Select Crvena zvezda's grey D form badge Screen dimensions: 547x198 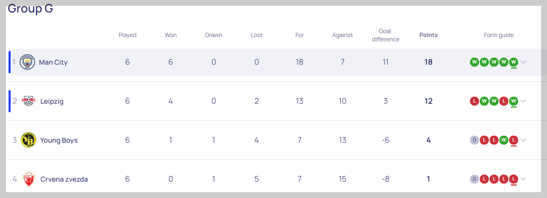click(x=474, y=179)
